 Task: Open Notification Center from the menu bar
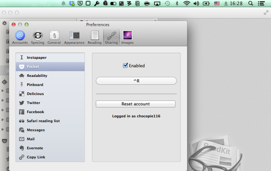pos(261,3)
